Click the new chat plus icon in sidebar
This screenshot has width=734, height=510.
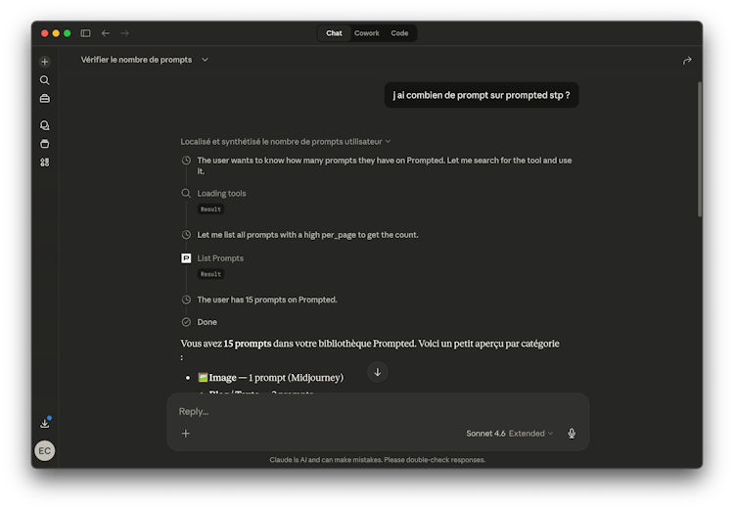coord(44,62)
